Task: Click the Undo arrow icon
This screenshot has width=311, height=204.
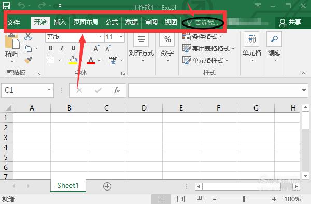Action: pyautogui.click(x=21, y=5)
